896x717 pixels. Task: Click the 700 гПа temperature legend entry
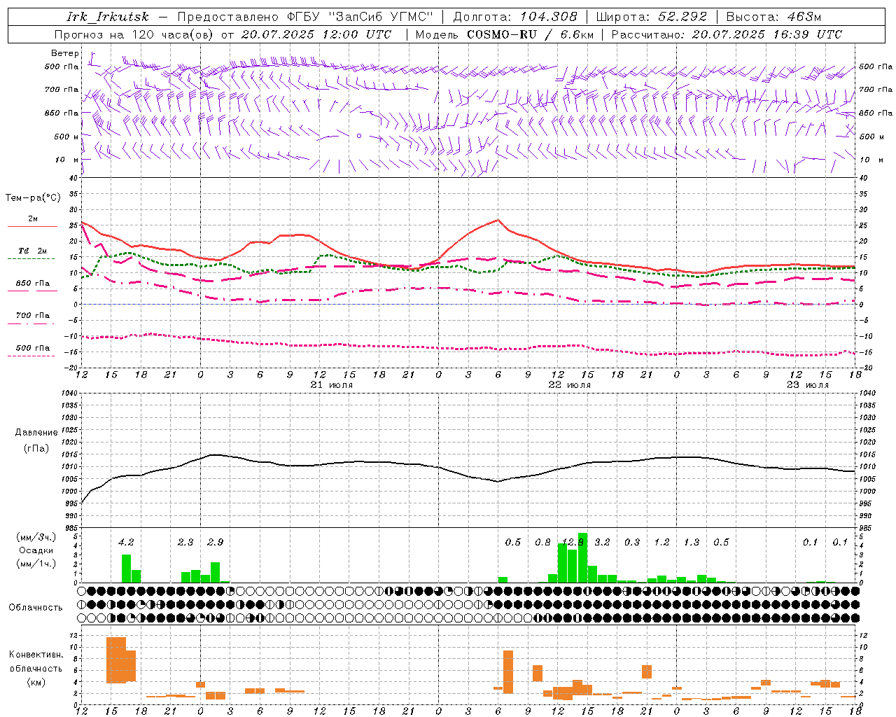[x=33, y=316]
